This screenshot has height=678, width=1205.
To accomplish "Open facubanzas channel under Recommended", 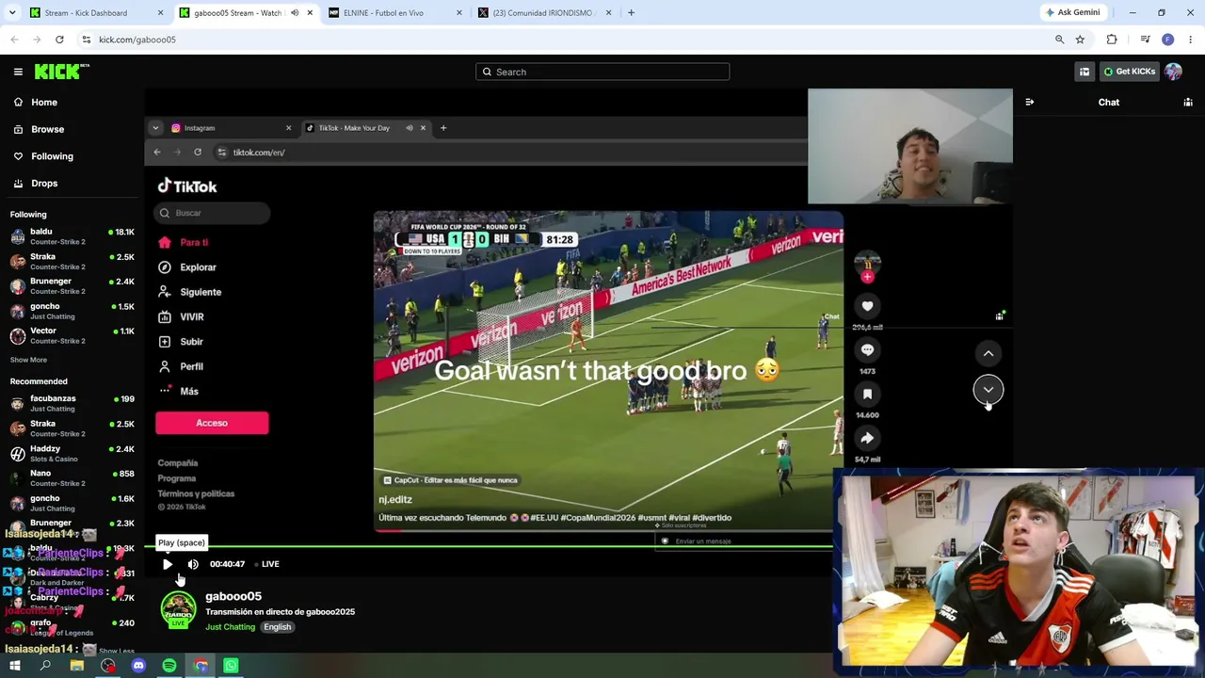I will 72,403.
